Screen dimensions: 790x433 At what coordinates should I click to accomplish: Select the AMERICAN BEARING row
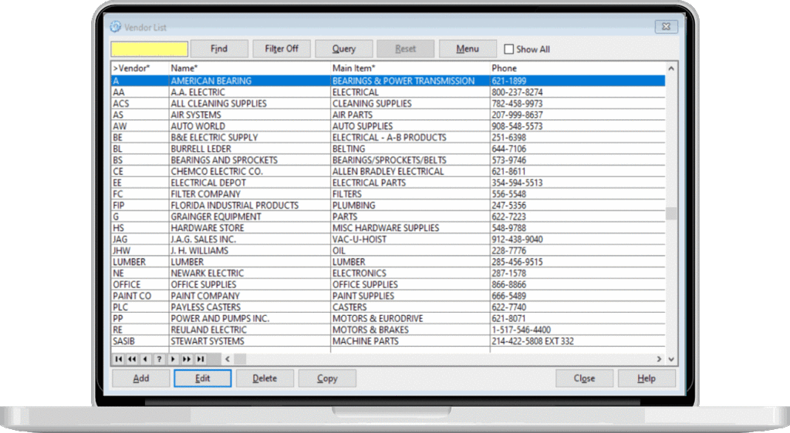(388, 80)
